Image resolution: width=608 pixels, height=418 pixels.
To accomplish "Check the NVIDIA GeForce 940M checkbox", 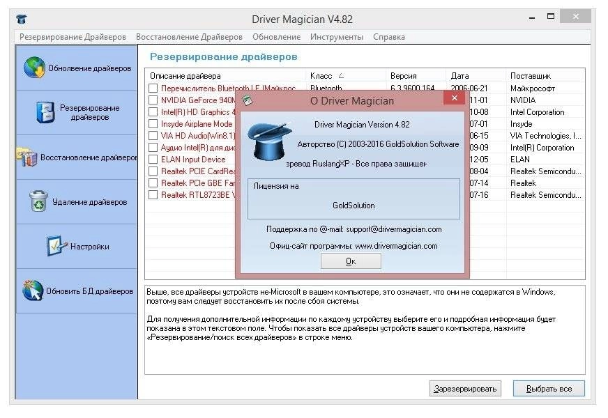I will (x=153, y=100).
